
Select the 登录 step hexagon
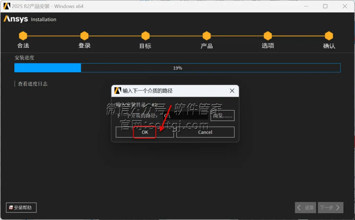[84, 36]
